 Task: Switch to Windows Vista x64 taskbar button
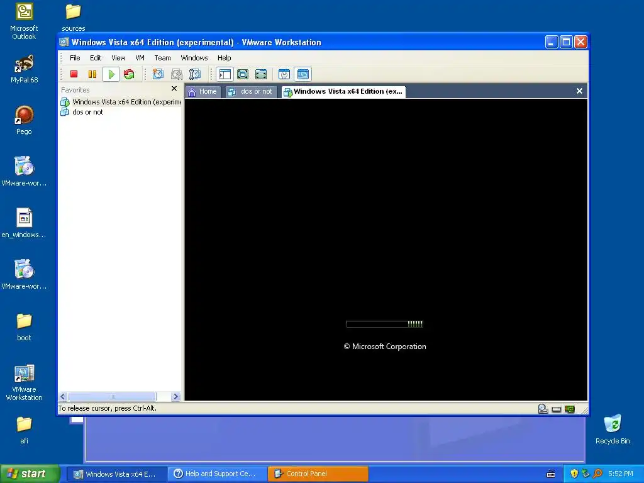[116, 474]
